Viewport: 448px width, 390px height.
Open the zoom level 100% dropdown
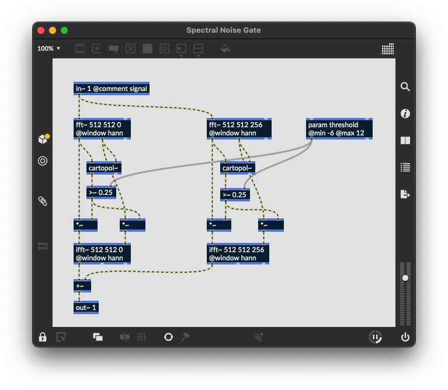[x=49, y=48]
